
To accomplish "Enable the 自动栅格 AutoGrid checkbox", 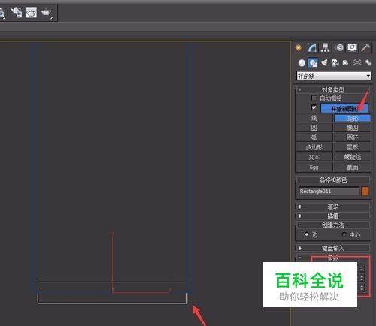I will point(314,98).
